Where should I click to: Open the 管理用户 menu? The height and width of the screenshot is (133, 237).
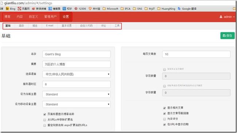coord(50,17)
